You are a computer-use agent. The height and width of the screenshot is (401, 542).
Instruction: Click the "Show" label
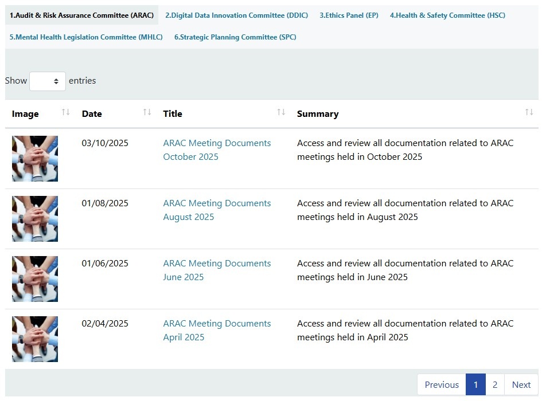click(x=16, y=80)
